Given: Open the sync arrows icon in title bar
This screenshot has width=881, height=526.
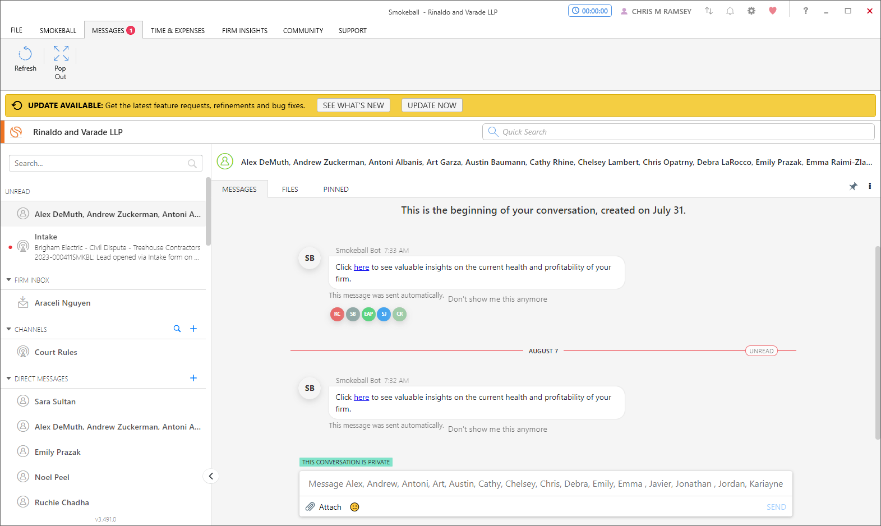Looking at the screenshot, I should pyautogui.click(x=709, y=11).
